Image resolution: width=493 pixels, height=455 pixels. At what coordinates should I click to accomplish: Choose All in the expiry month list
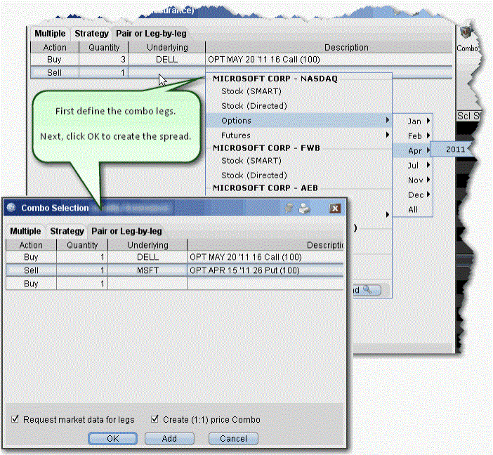click(x=413, y=209)
